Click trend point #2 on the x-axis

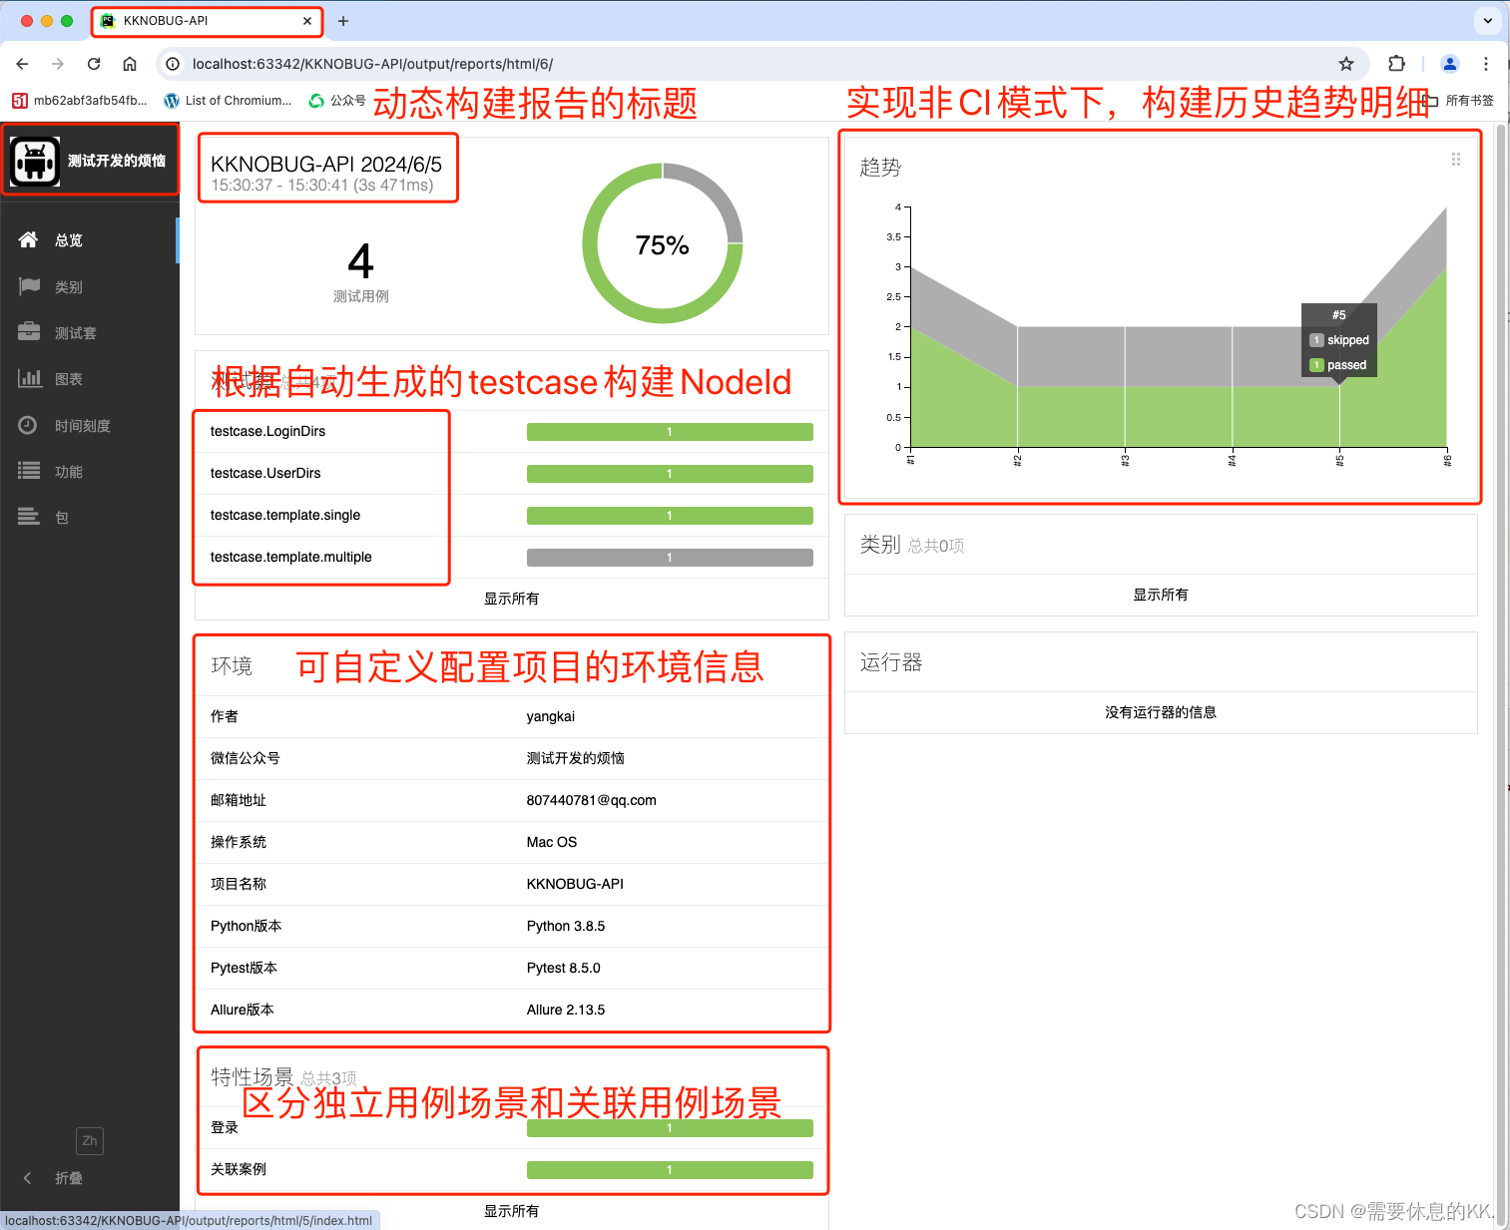[x=1017, y=460]
